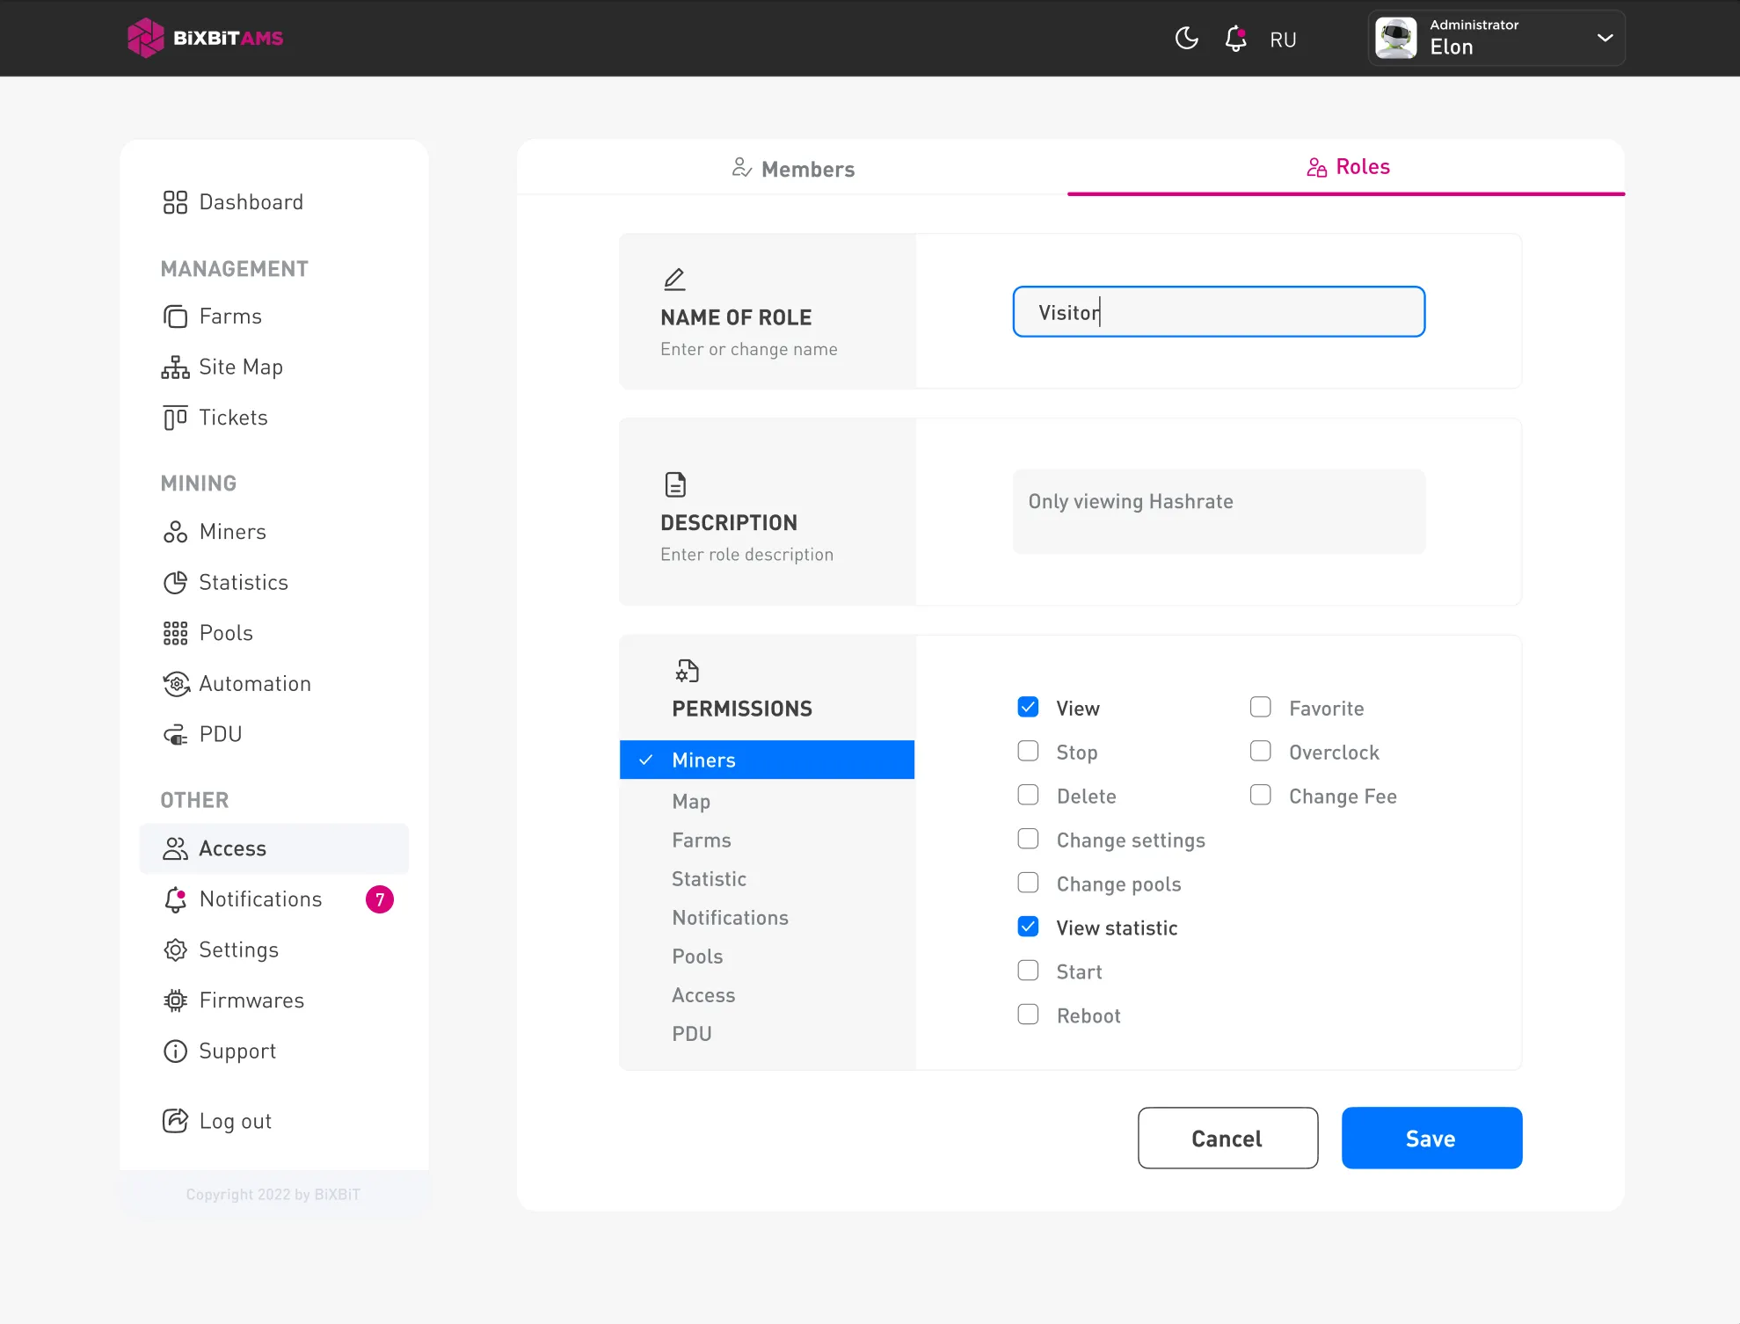Click the Roles tab icon
The width and height of the screenshot is (1740, 1324).
pyautogui.click(x=1316, y=167)
